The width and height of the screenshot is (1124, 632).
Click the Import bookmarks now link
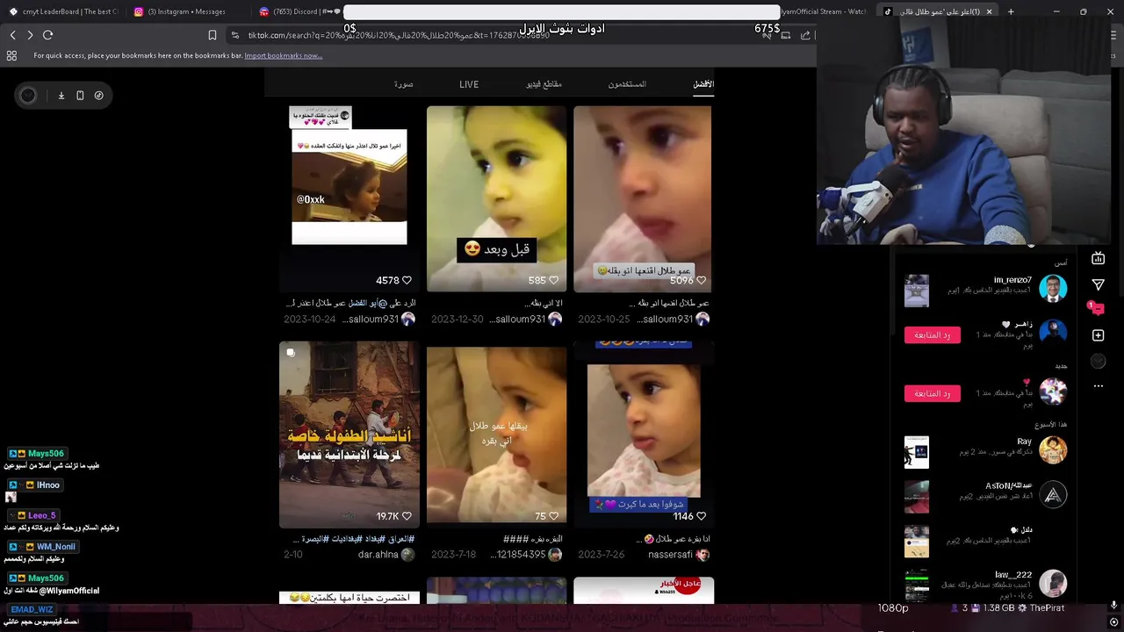tap(283, 55)
